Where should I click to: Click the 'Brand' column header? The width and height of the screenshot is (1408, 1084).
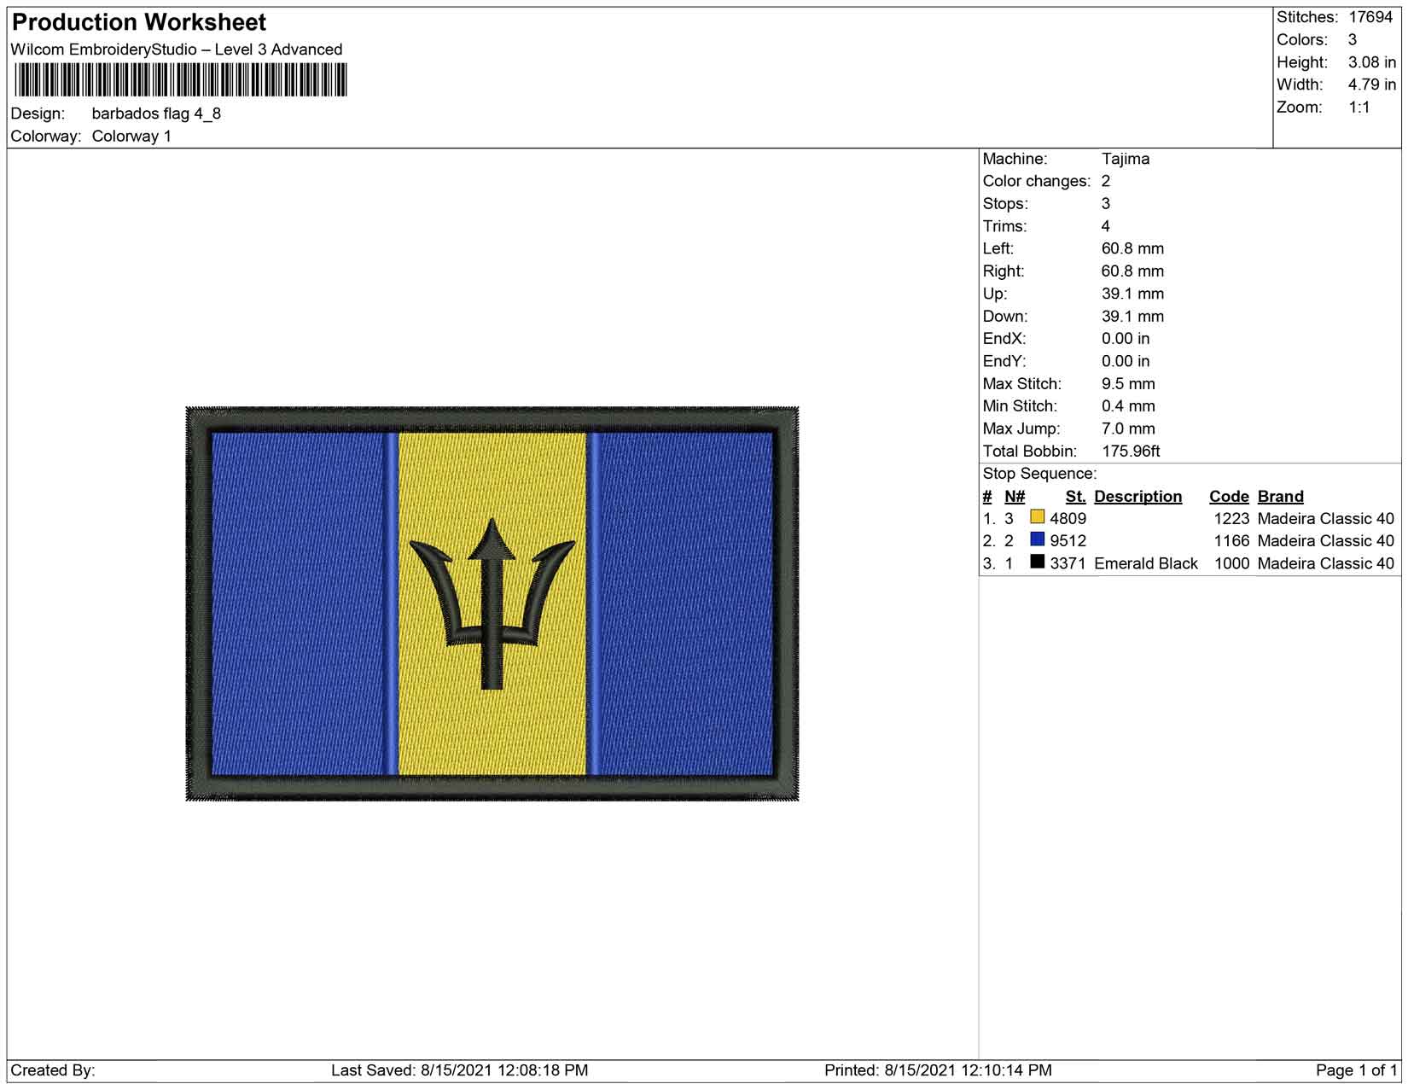tap(1280, 497)
